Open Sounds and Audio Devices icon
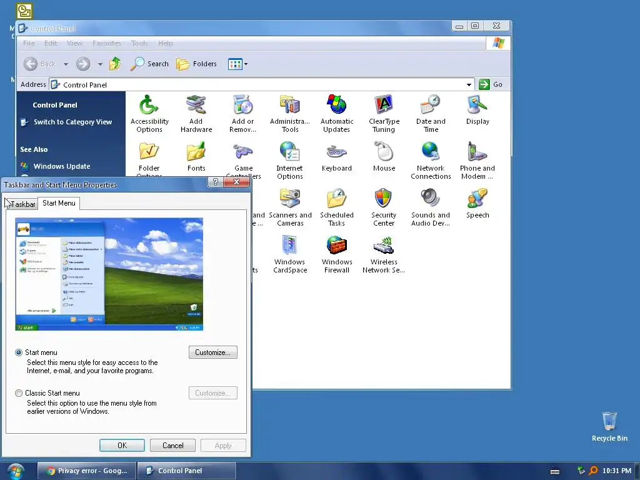Image resolution: width=640 pixels, height=480 pixels. coord(431,207)
